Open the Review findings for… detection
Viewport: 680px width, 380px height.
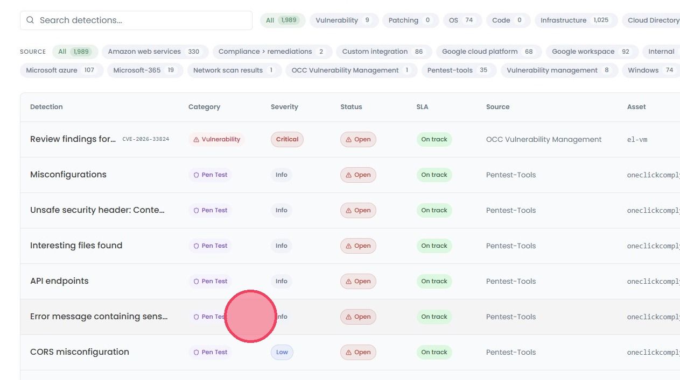pos(73,139)
